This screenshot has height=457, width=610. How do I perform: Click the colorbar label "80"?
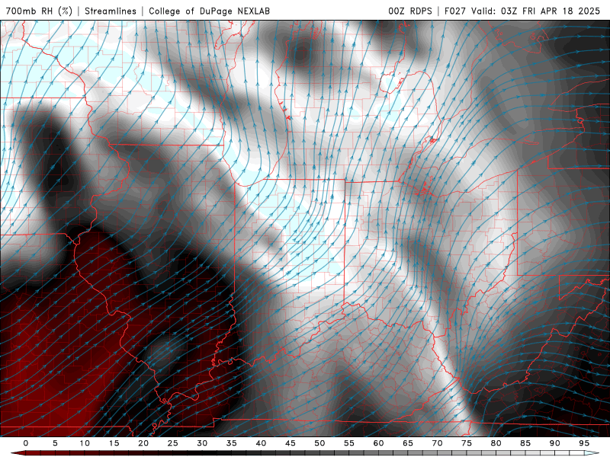[x=496, y=443]
